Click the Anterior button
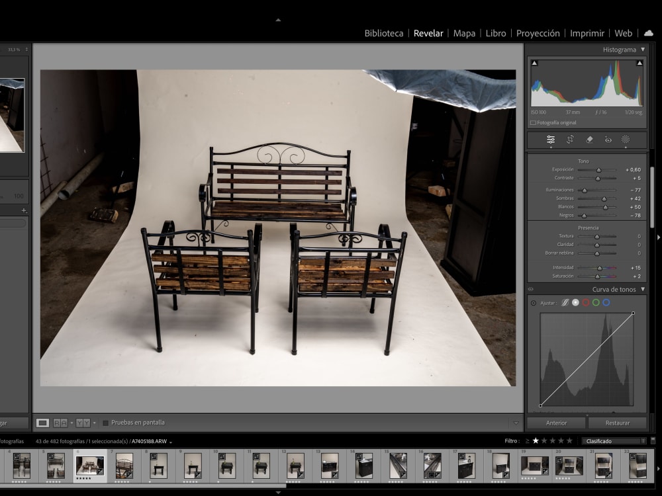Screen dimensions: 662x496 pos(557,423)
